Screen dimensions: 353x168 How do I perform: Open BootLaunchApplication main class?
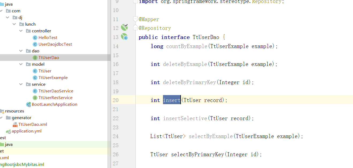coord(55,104)
